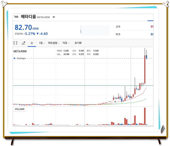Expand the Overlays triangle
This screenshot has height=146, width=170.
(x=15, y=58)
